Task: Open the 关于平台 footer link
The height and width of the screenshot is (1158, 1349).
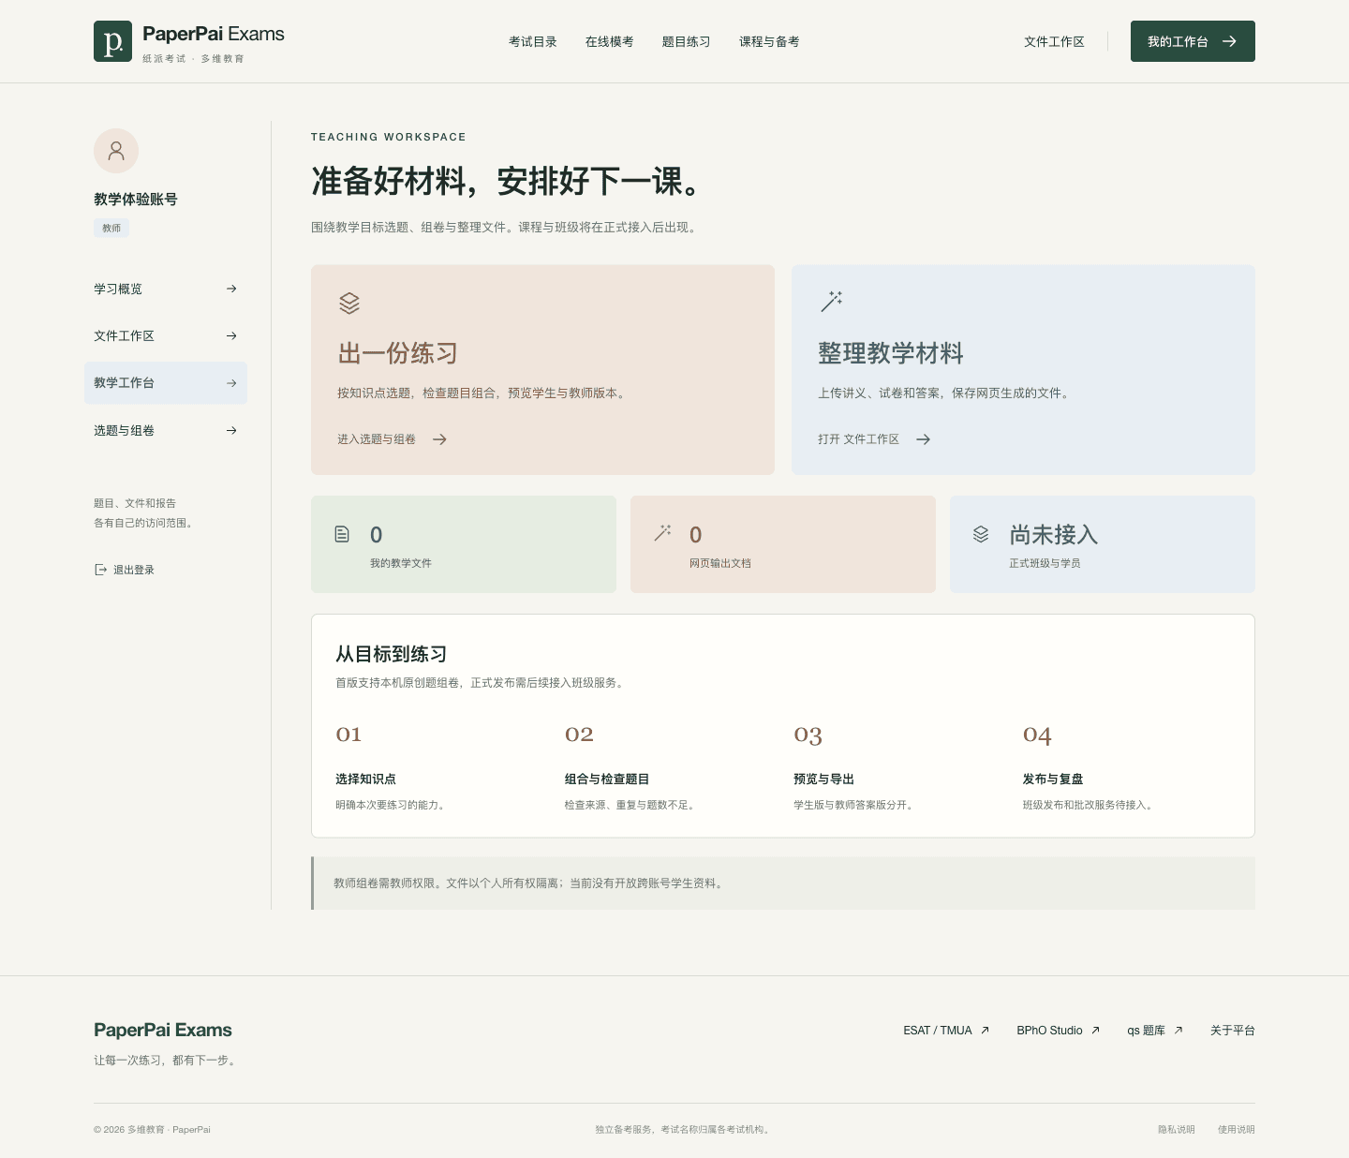Action: tap(1233, 1031)
